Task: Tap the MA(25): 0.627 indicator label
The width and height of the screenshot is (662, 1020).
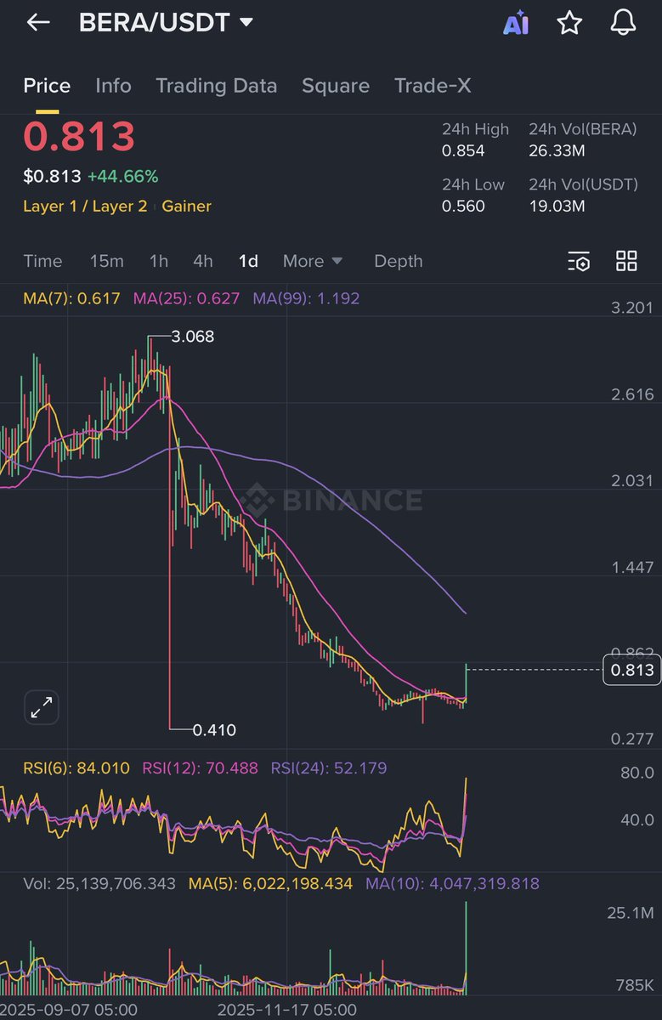Action: click(x=186, y=298)
